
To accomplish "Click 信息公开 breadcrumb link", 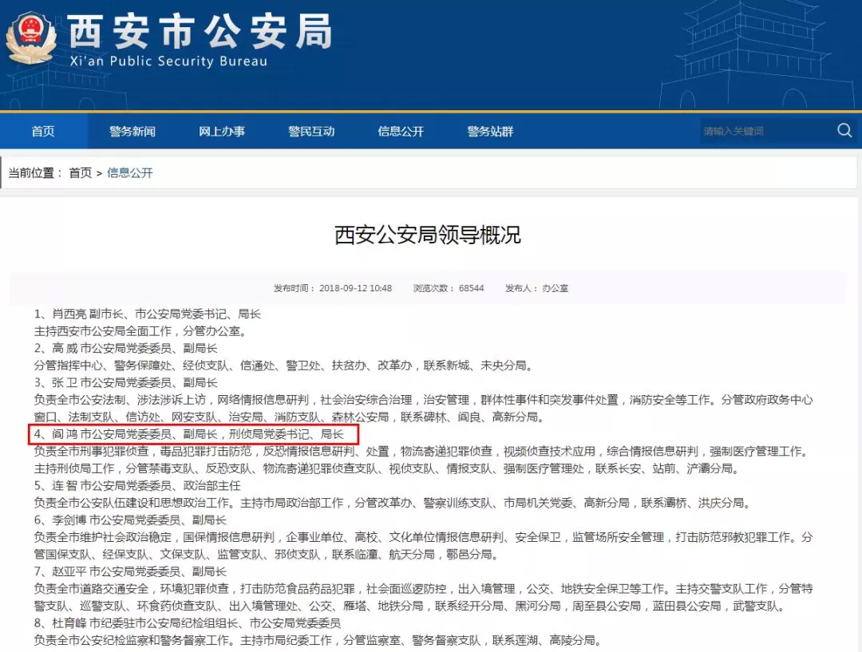I will tap(130, 172).
